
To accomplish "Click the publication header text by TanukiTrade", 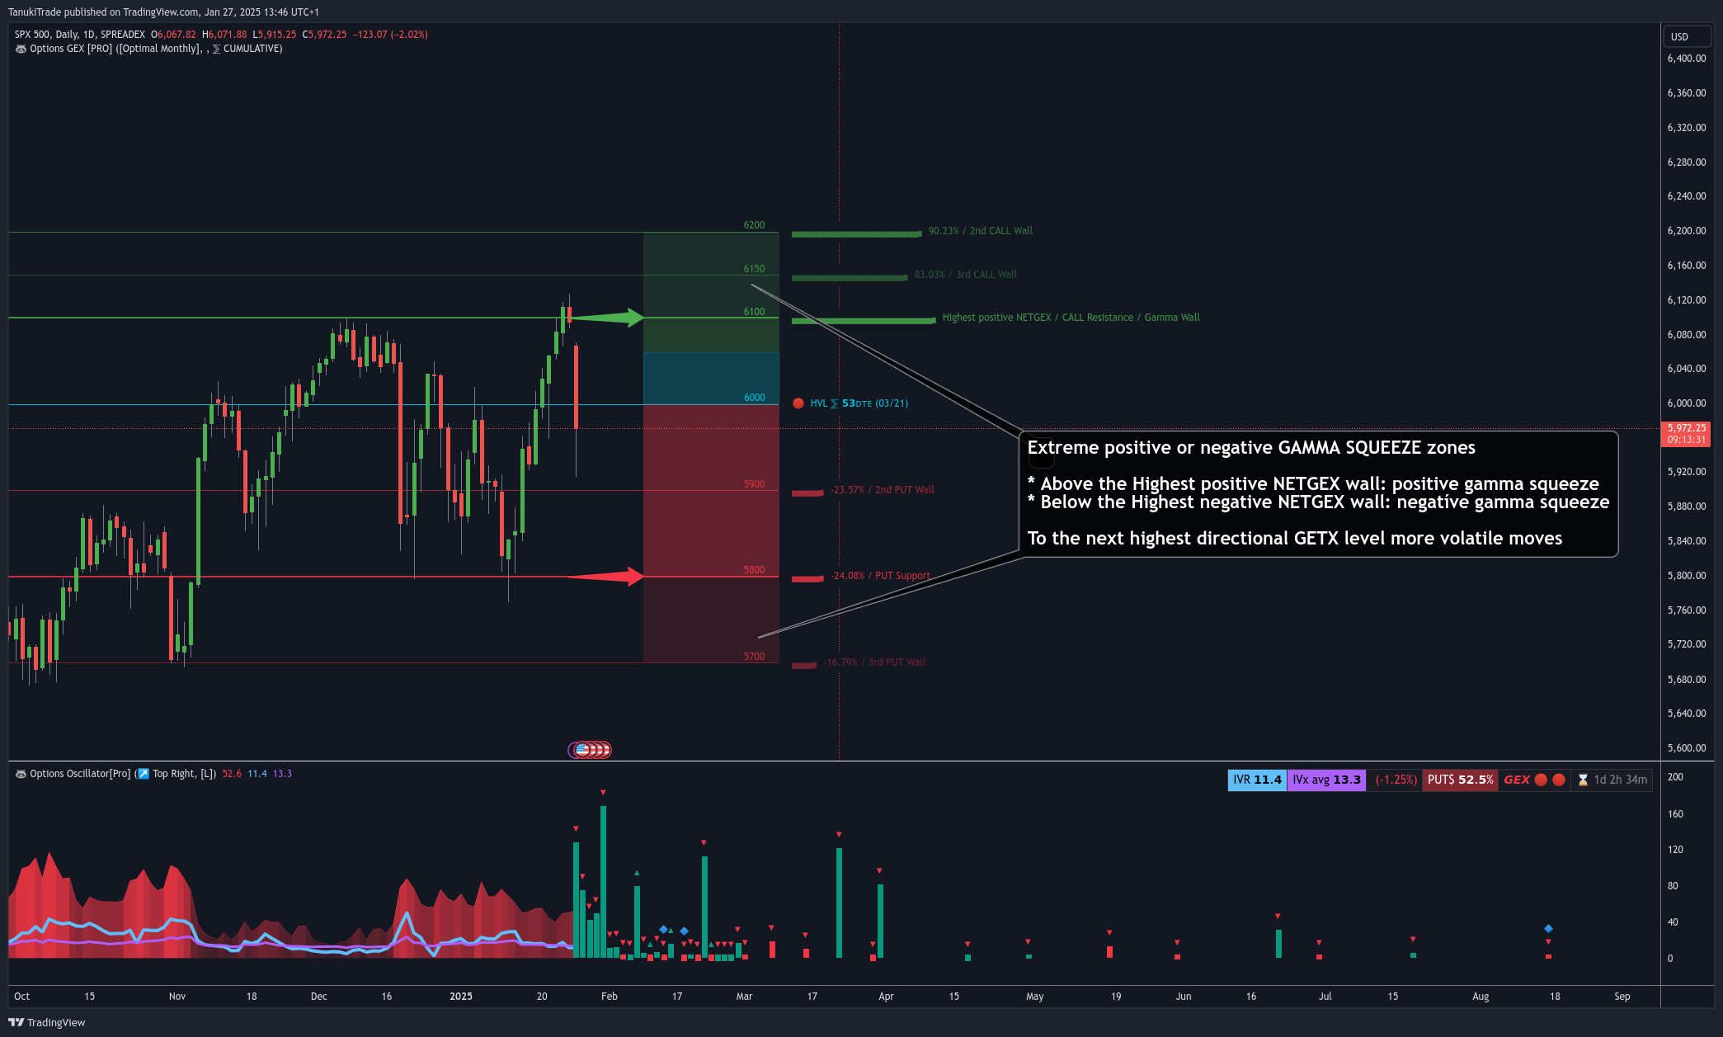I will point(163,12).
